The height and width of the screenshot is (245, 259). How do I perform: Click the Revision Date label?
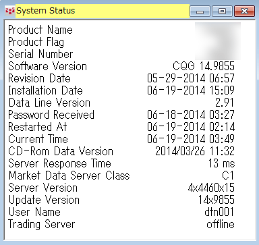39,78
